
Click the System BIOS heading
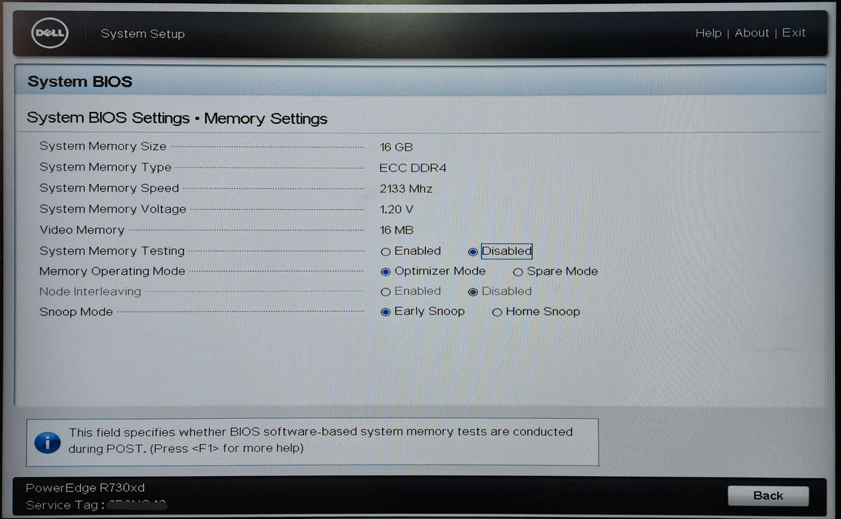coord(80,82)
